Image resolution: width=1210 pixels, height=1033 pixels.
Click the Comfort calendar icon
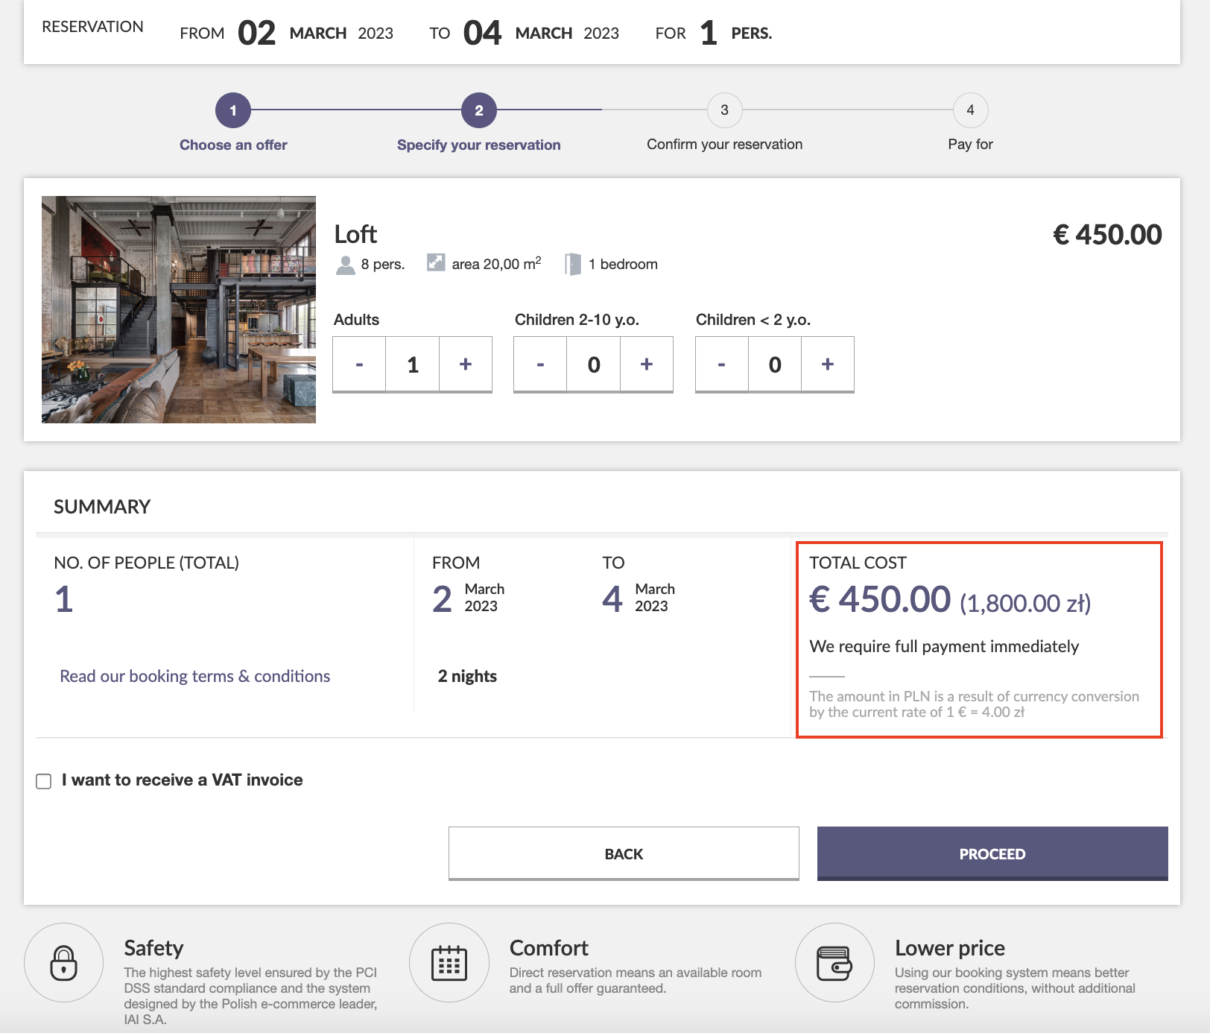449,963
